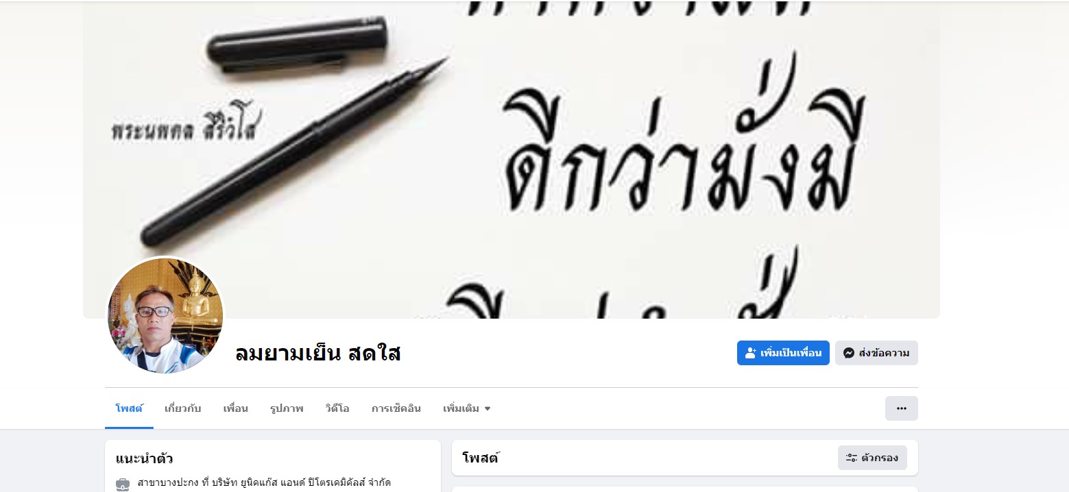The height and width of the screenshot is (492, 1069).
Task: Open the three-dots more options menu
Action: point(902,408)
